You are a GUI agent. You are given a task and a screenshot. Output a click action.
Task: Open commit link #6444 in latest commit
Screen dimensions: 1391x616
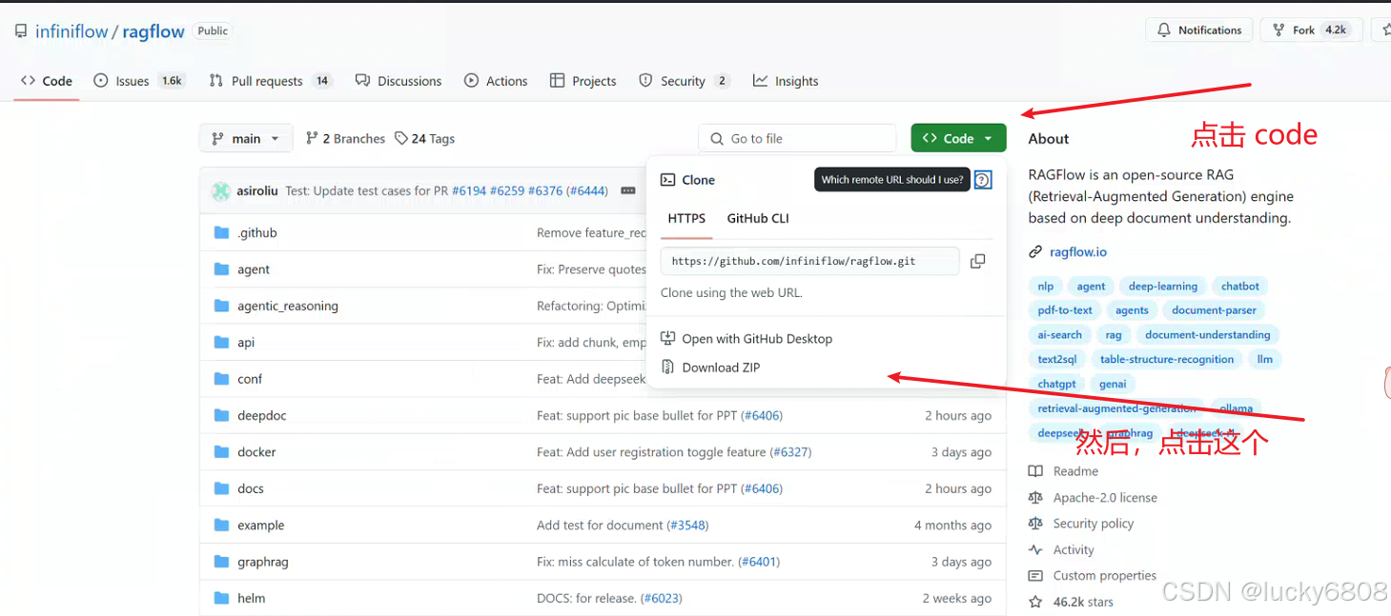[x=587, y=190]
